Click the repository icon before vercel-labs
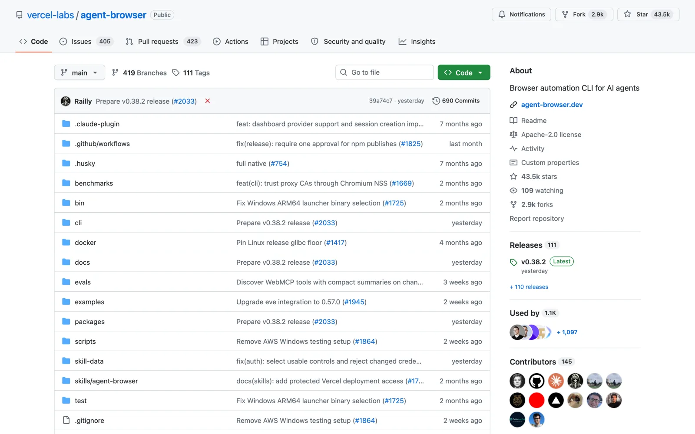Image resolution: width=695 pixels, height=434 pixels. [19, 15]
